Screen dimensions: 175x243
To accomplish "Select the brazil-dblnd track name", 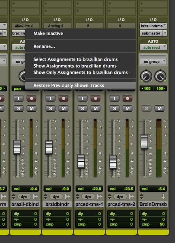I will pos(25,204).
